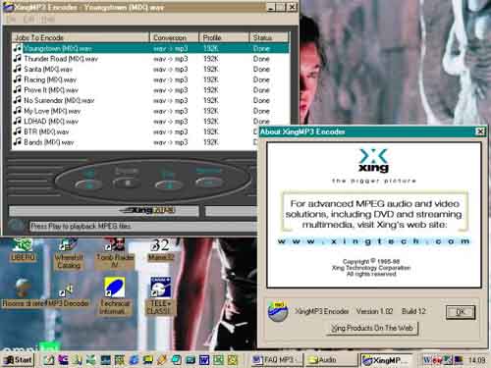
Task: Launch Word from the quick launch W icon
Action: tap(204, 360)
